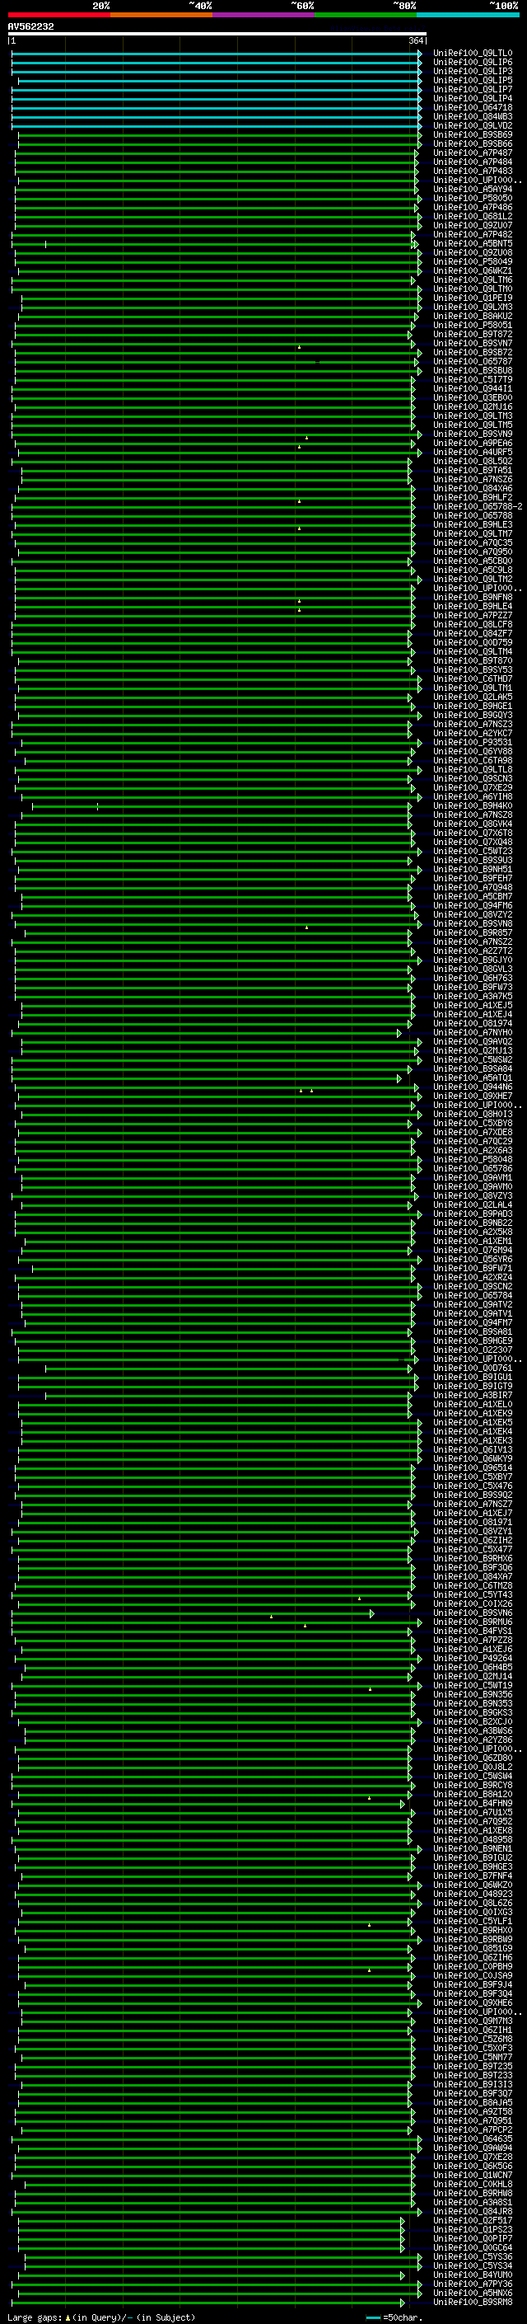Image resolution: width=527 pixels, height=2324 pixels.
Task: Select the UniRef100_O81974 label
Action: coord(473,1023)
